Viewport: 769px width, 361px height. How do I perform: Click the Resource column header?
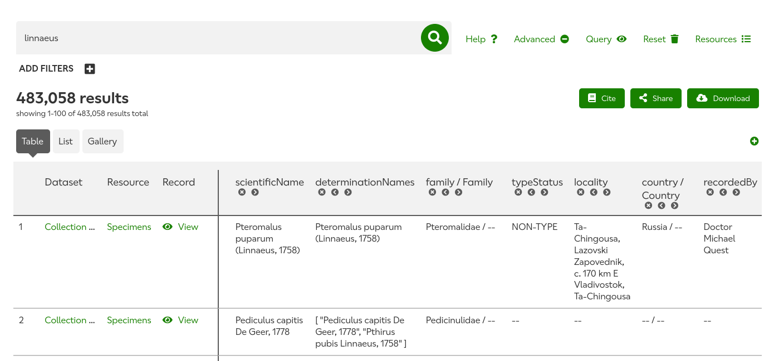pos(128,182)
